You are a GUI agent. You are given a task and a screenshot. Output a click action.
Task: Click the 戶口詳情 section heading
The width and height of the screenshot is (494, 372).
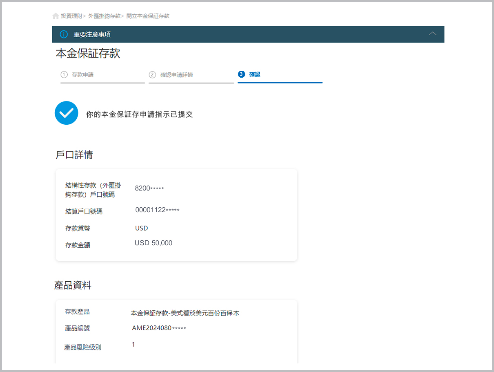pos(74,155)
